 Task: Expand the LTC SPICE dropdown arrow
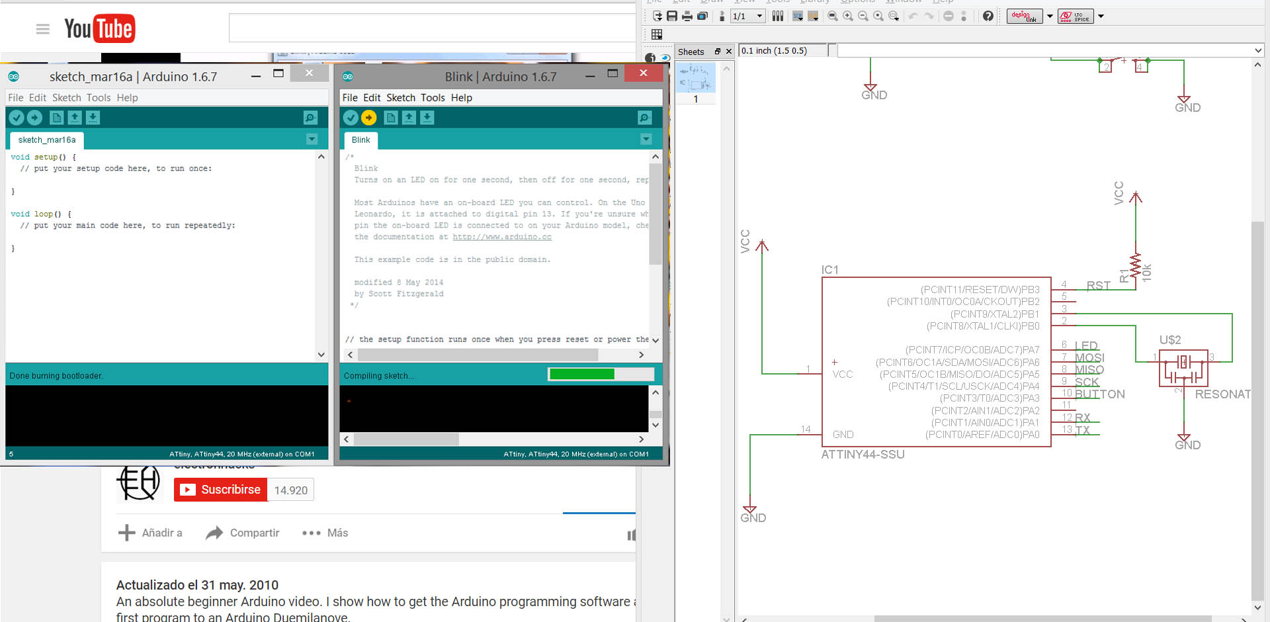click(x=1101, y=16)
